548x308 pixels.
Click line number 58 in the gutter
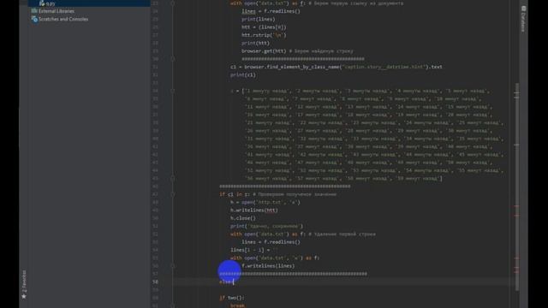click(155, 281)
